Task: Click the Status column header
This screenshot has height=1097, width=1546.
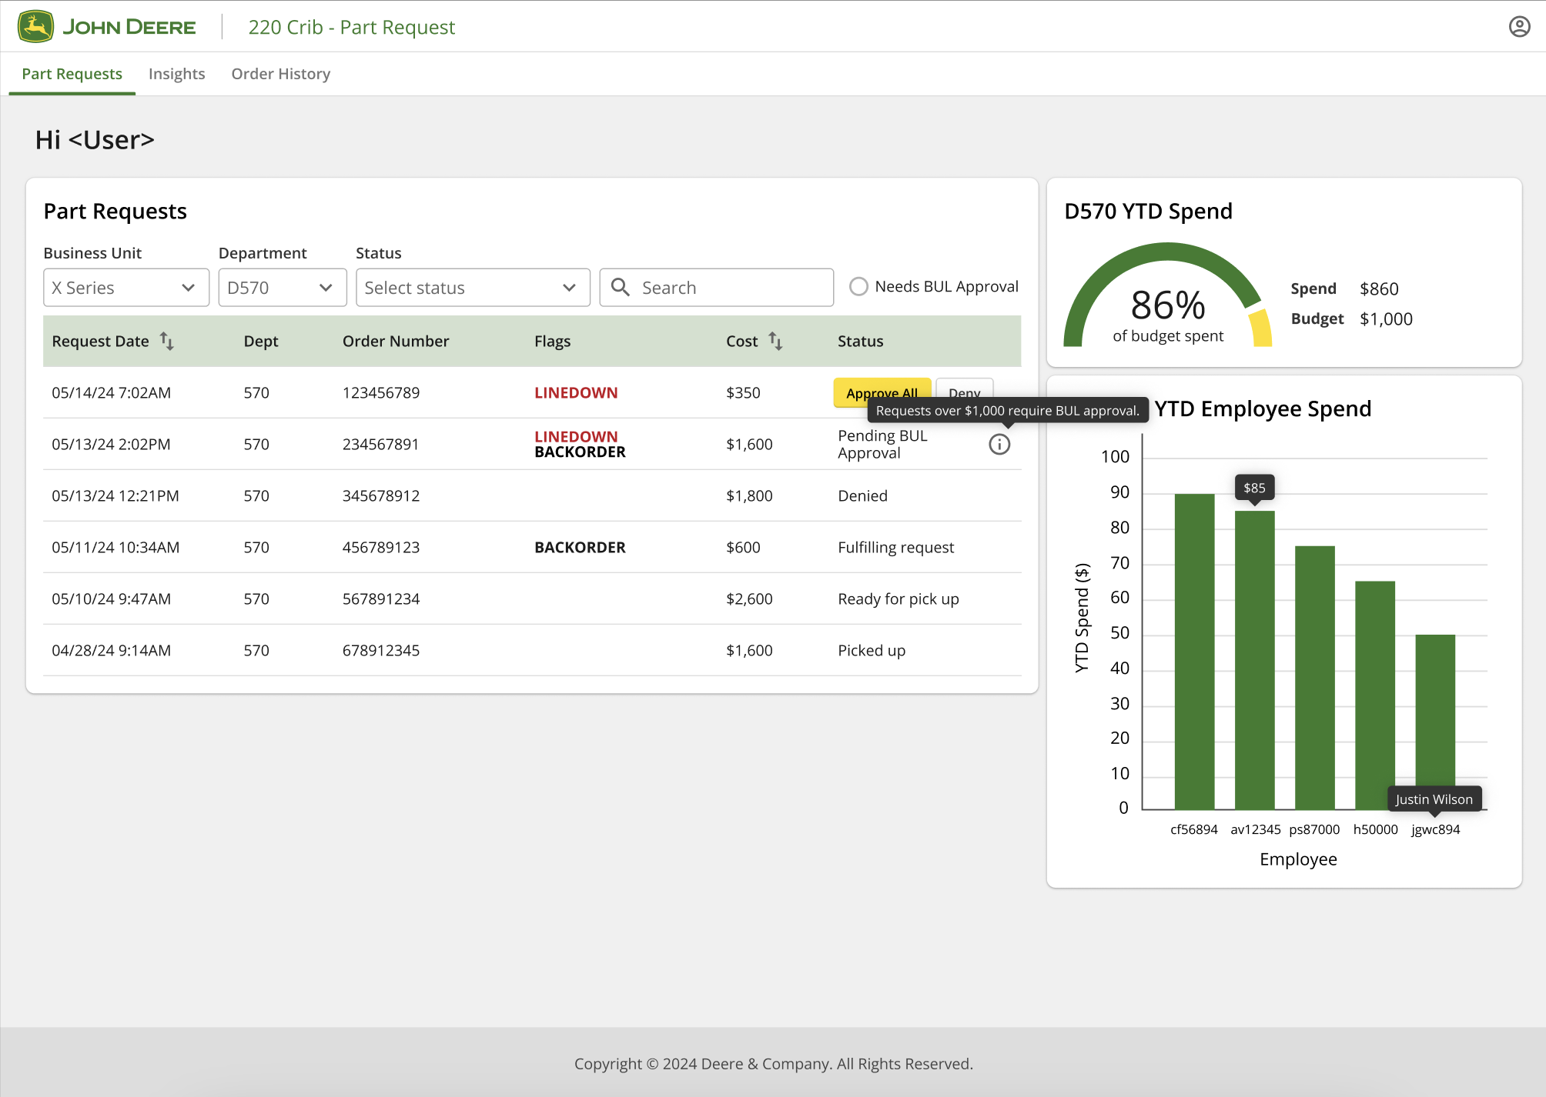Action: [861, 341]
